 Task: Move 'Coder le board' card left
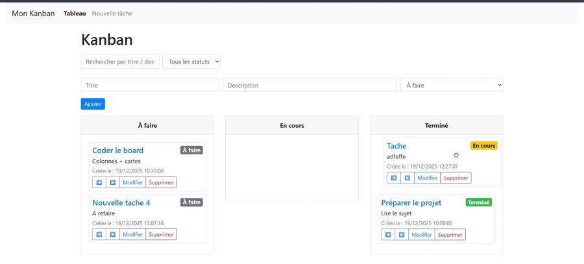tap(99, 182)
